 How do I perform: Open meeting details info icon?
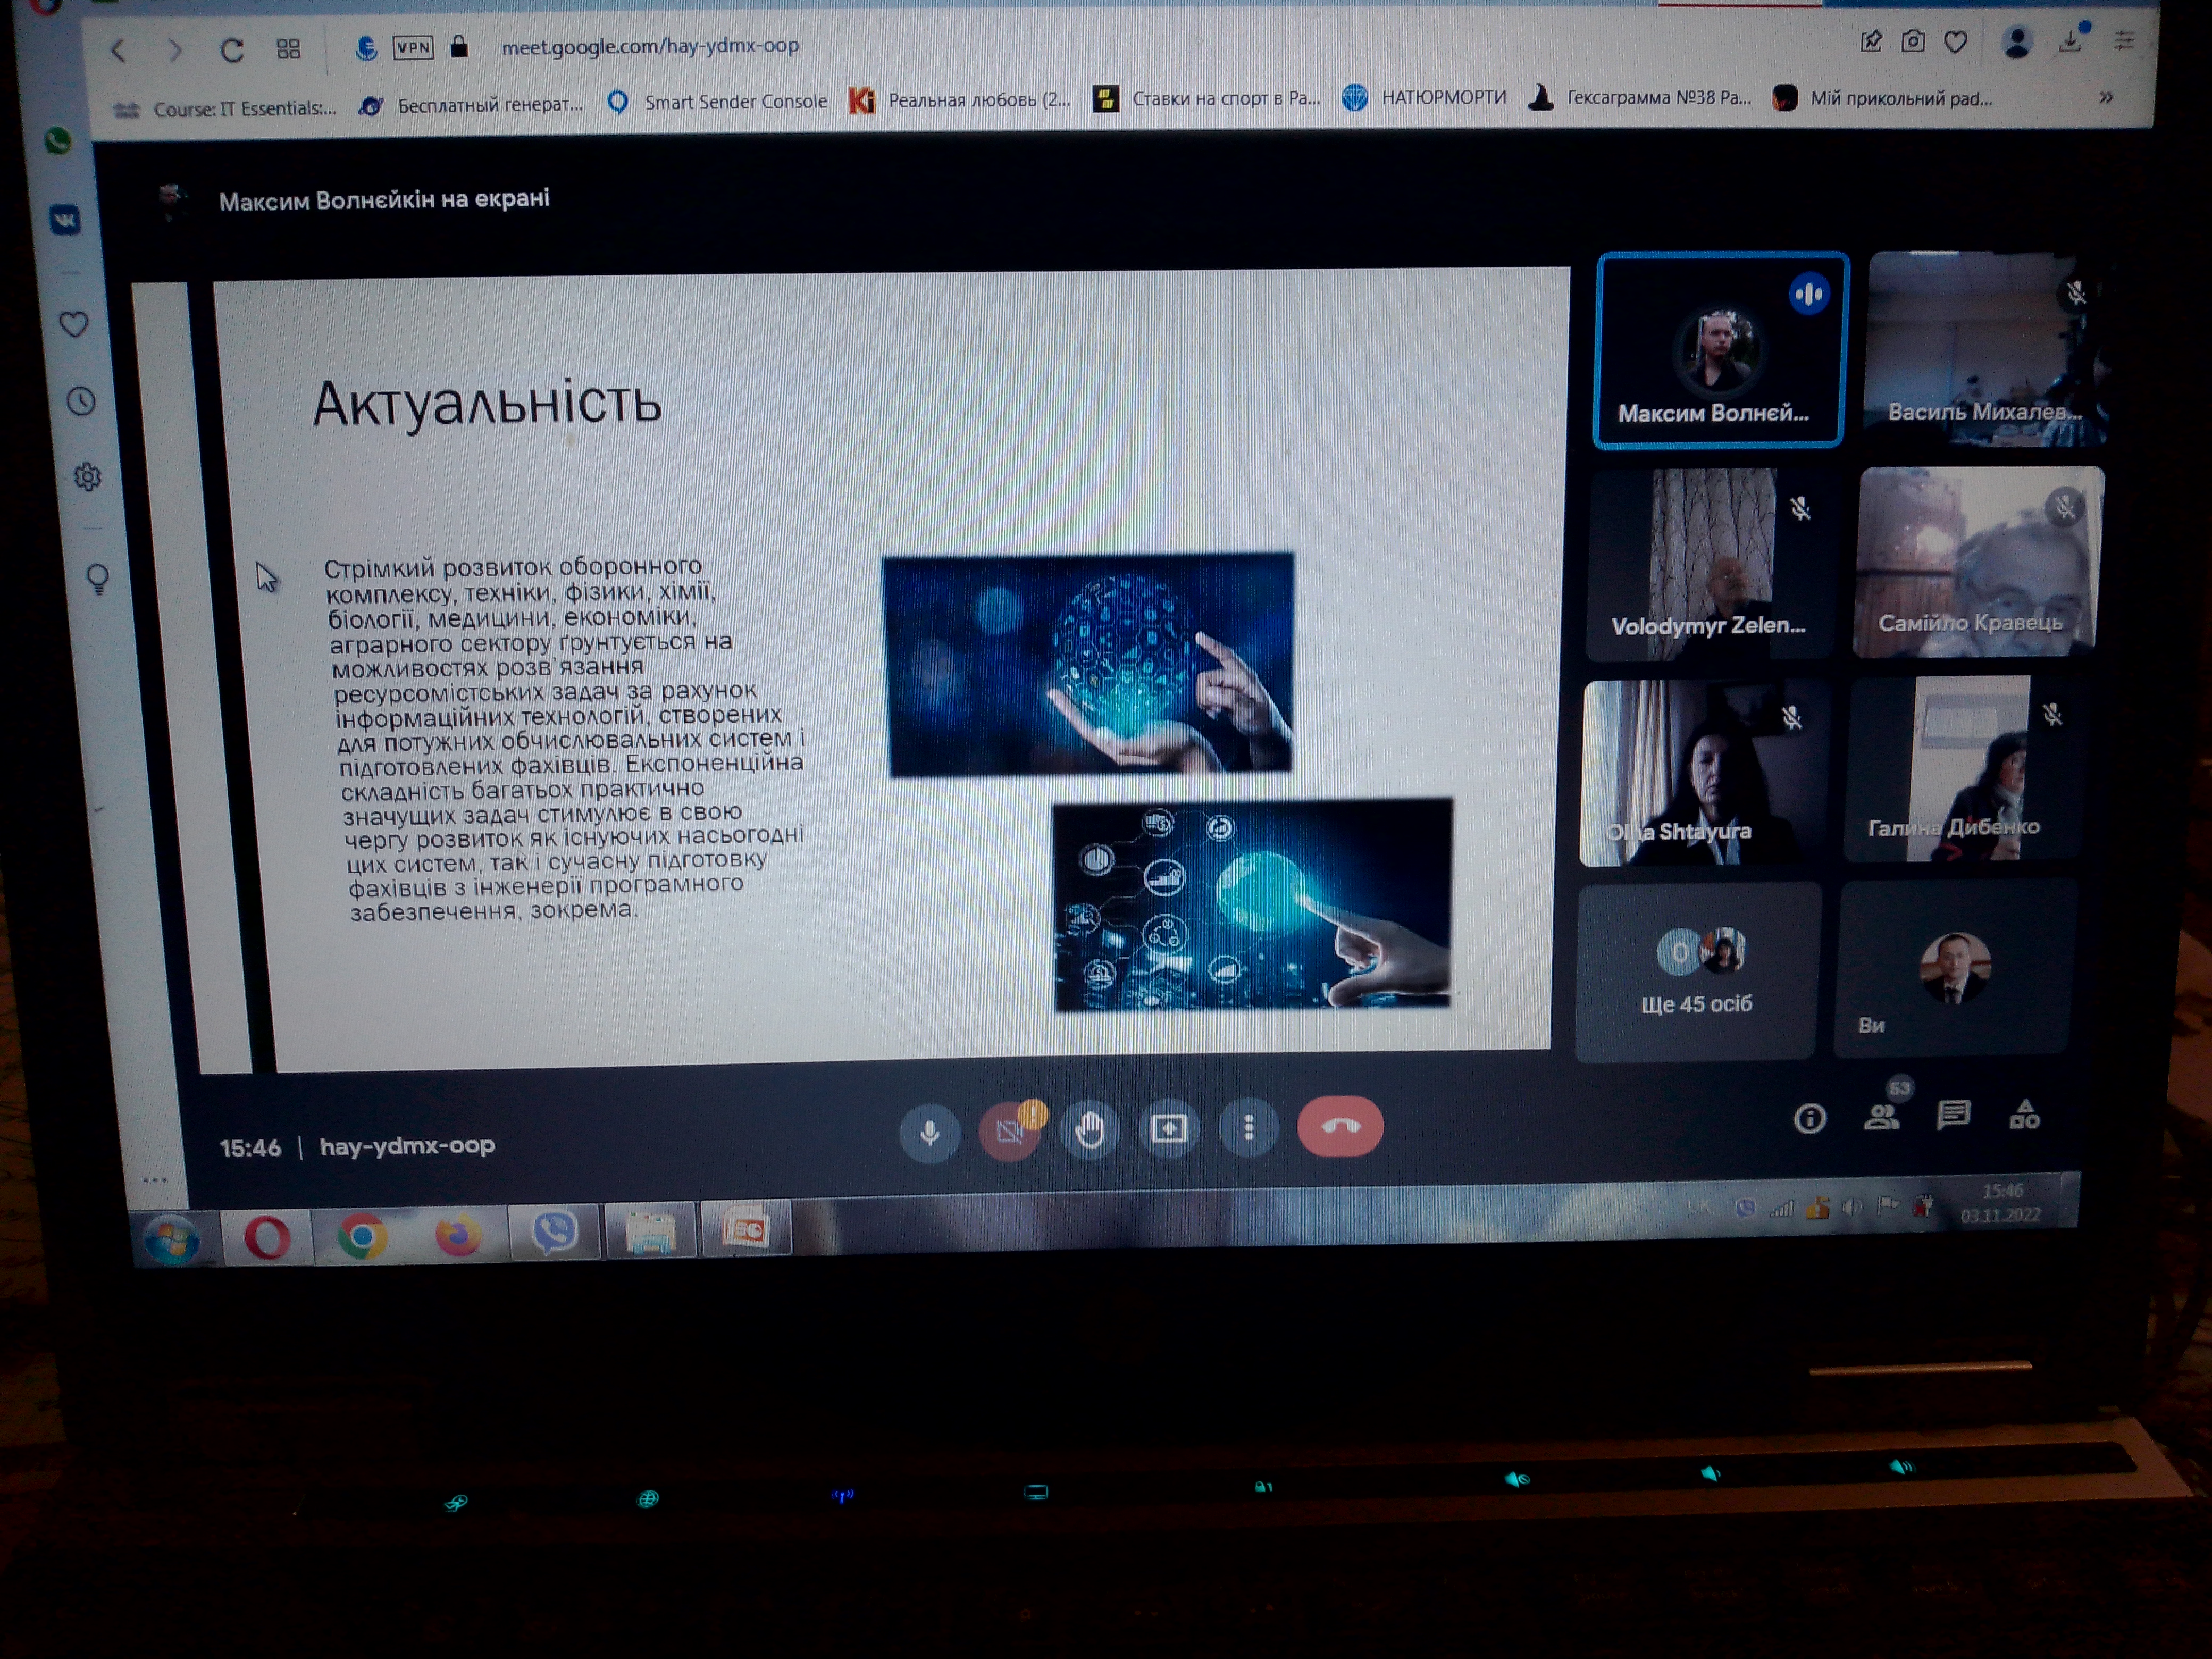[1809, 1118]
